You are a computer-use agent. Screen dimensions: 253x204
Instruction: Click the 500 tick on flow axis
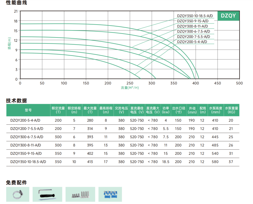[239, 83]
